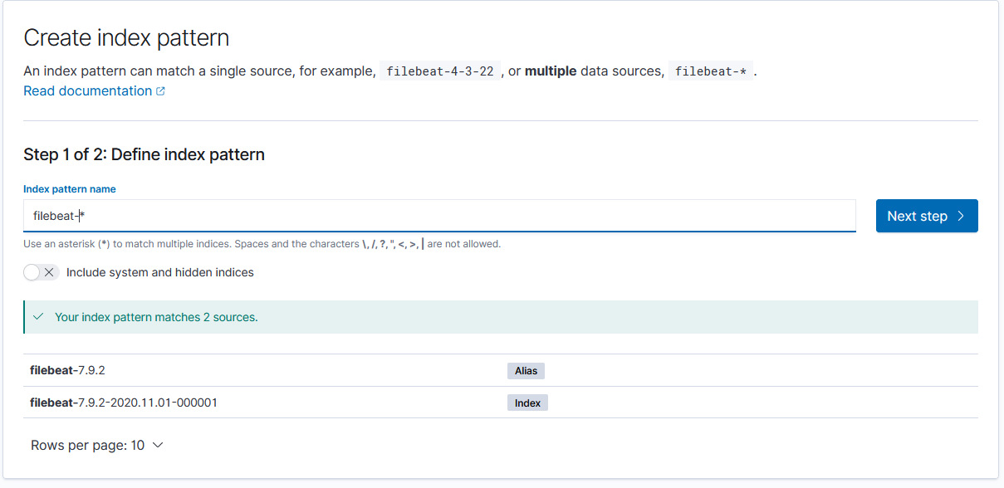Click 'Your index pattern matches 2 sources' message
1004x488 pixels.
[x=156, y=317]
